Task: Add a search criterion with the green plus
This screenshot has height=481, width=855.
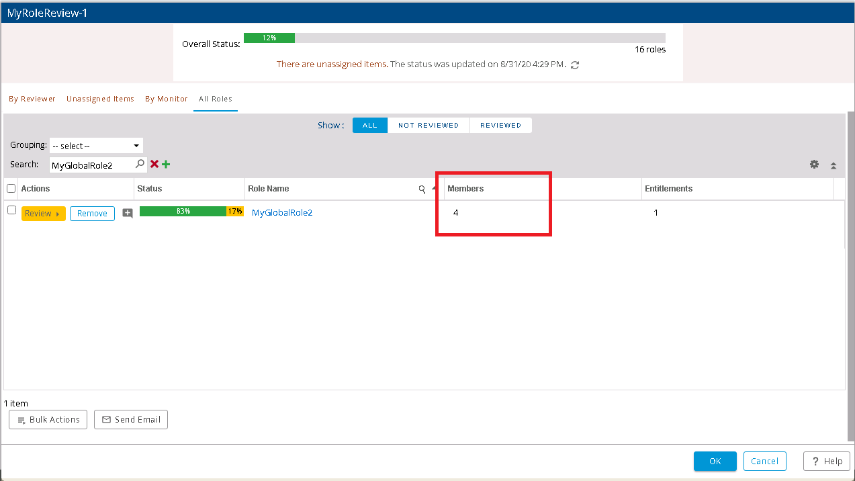Action: 166,164
